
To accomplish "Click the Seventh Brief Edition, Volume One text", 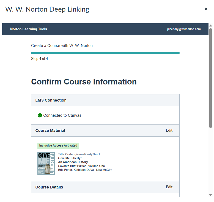I will (x=81, y=166).
